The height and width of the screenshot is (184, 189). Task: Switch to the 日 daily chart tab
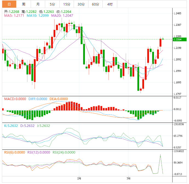pos(9,4)
